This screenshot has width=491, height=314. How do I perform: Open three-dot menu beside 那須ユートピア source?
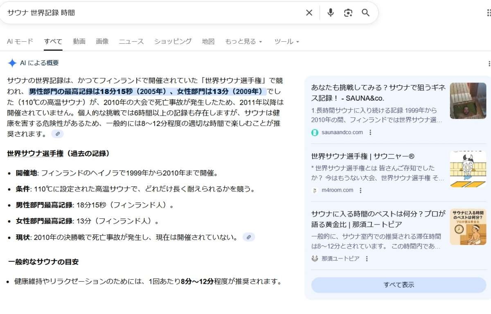click(x=367, y=259)
